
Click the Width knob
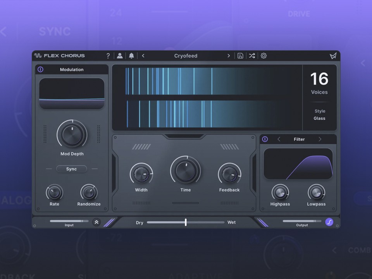pyautogui.click(x=141, y=174)
